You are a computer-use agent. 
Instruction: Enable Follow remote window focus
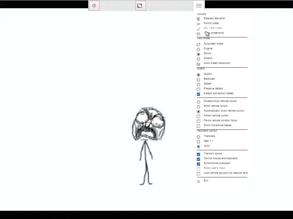pyautogui.click(x=199, y=121)
